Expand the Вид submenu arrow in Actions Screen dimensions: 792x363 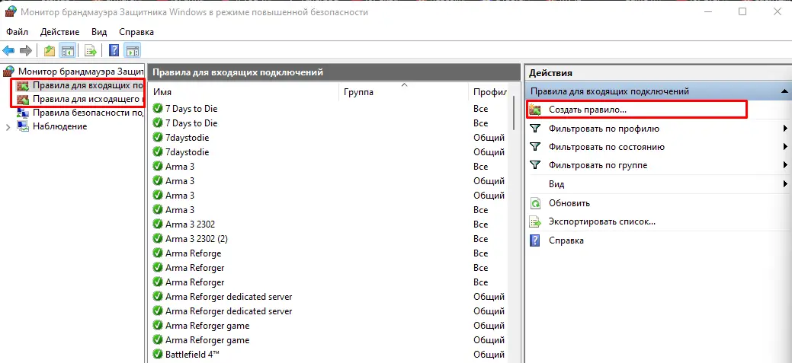pos(785,184)
